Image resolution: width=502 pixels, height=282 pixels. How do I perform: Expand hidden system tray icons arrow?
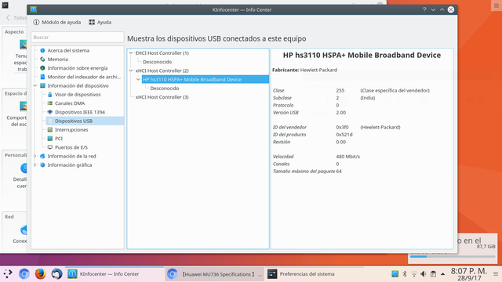442,274
